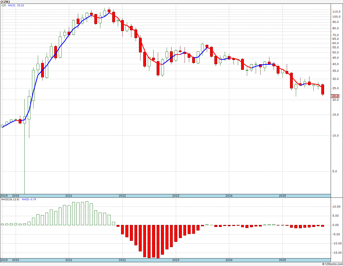Screen dimensions: 343x266
Task: Select the CZR legend label
Action: click(x=4, y=5)
